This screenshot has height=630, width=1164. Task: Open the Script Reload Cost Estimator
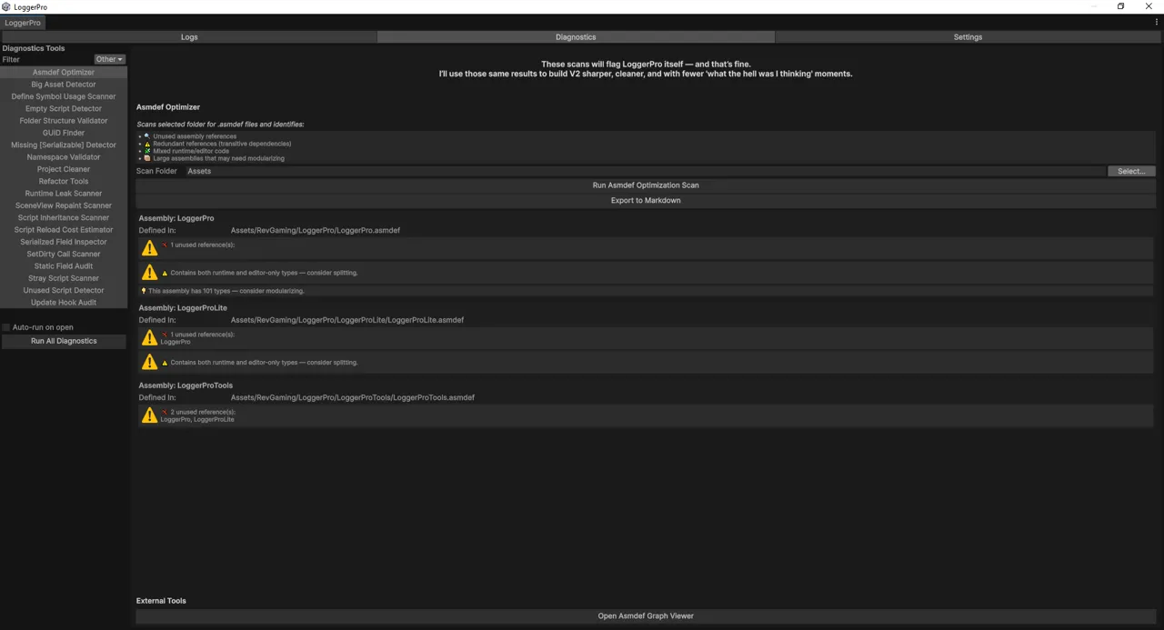point(64,230)
